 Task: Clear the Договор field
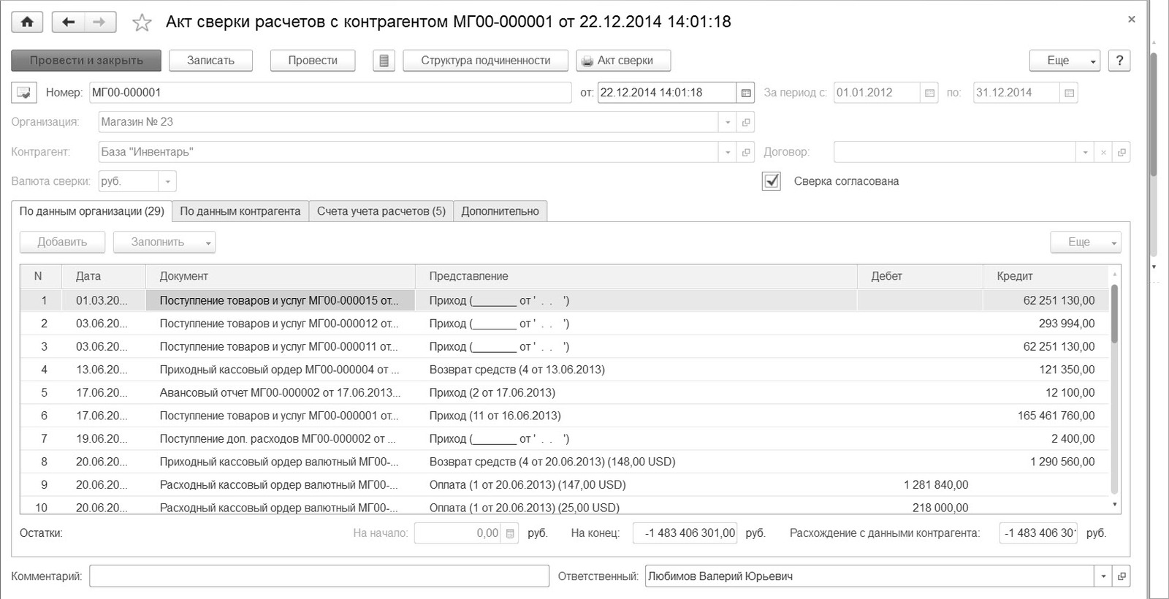pyautogui.click(x=1103, y=152)
